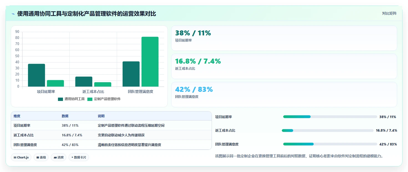Click the Chart.js tag
The width and height of the screenshot is (408, 172).
[21, 157]
